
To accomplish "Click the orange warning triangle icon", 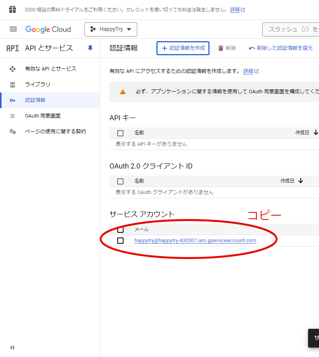I will [x=123, y=92].
